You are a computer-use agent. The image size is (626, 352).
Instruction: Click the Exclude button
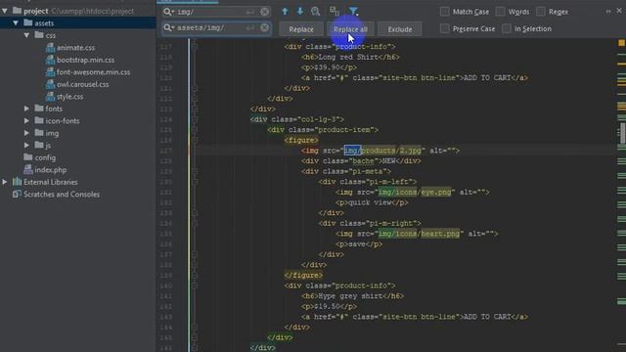pos(400,29)
